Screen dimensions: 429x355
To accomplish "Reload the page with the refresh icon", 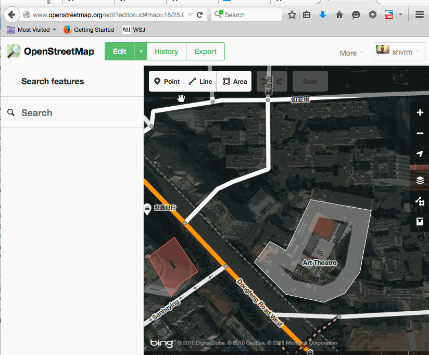I will click(x=200, y=15).
